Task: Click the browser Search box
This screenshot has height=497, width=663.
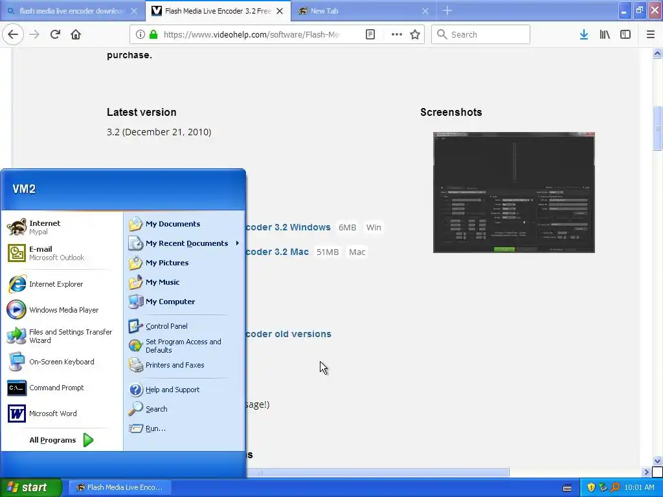Action: tap(481, 34)
